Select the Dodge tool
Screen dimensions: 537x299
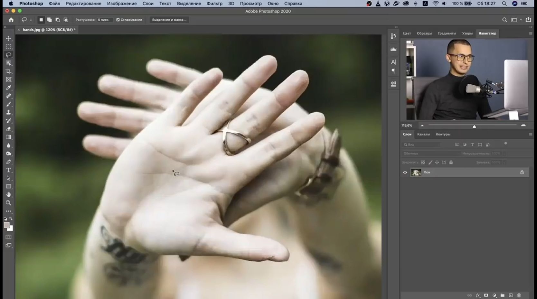click(x=9, y=154)
